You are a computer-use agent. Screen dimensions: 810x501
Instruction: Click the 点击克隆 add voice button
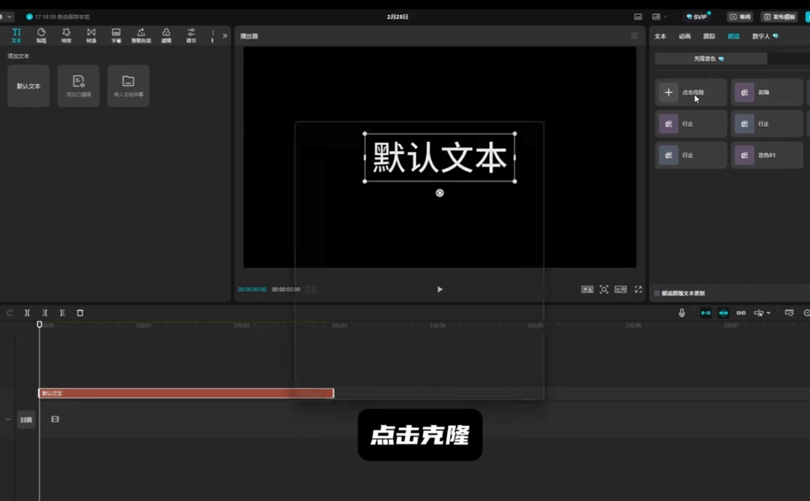point(691,92)
